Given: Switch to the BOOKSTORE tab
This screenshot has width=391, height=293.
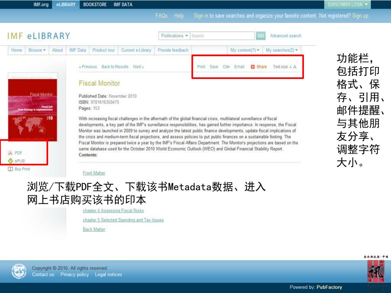Looking at the screenshot, I should [x=95, y=5].
